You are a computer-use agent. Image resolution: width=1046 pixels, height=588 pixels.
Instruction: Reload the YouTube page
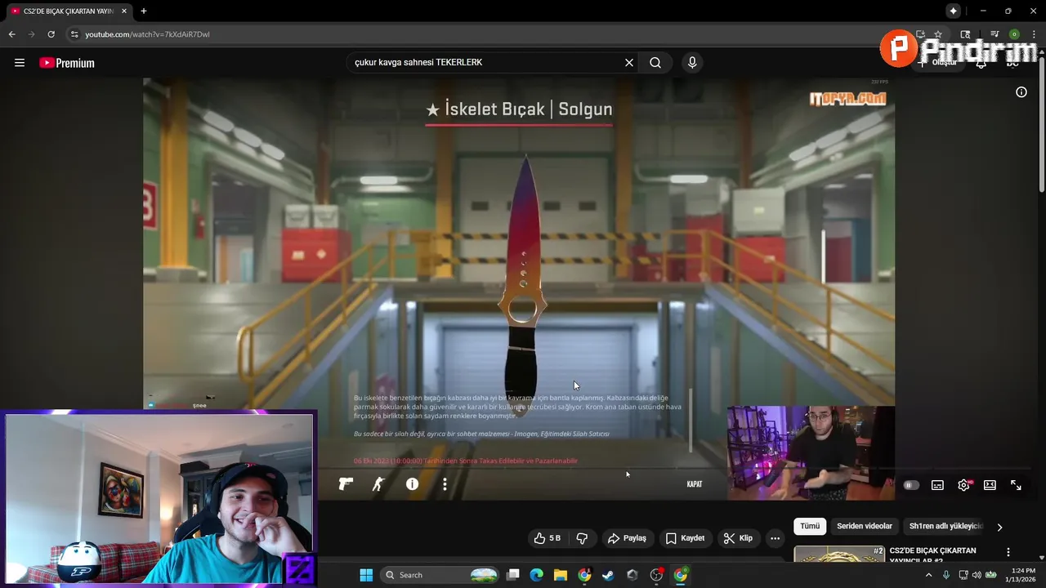pos(51,34)
